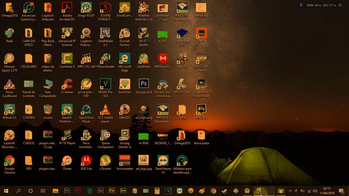
Task: Select the dirt2.exe desktop icon
Action: 201,112
